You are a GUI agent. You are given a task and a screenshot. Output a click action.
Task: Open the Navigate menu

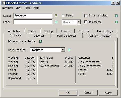coord(7,8)
